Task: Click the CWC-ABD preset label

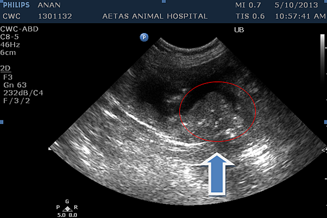Action: tap(20, 29)
